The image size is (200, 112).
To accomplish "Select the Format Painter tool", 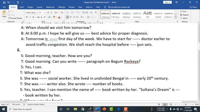I will (15, 18).
